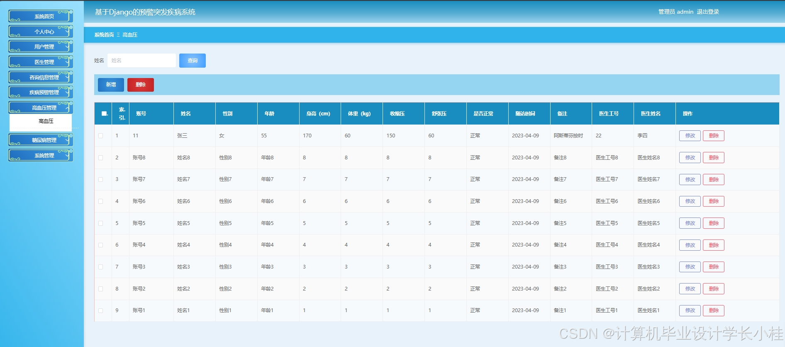This screenshot has height=347, width=785.
Task: Check the checkbox for row 账号4
Action: pyautogui.click(x=101, y=245)
